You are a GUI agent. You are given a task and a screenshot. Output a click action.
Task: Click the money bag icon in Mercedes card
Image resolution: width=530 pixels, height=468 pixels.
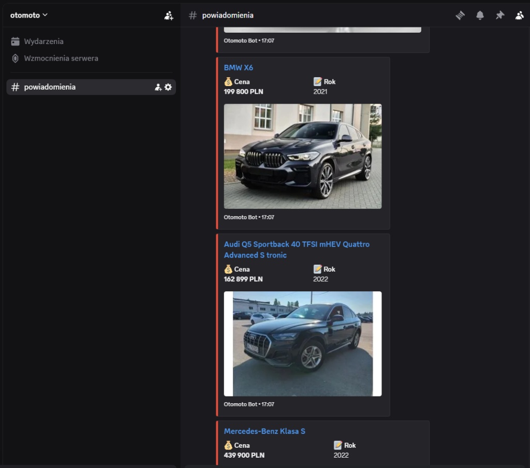pyautogui.click(x=228, y=445)
